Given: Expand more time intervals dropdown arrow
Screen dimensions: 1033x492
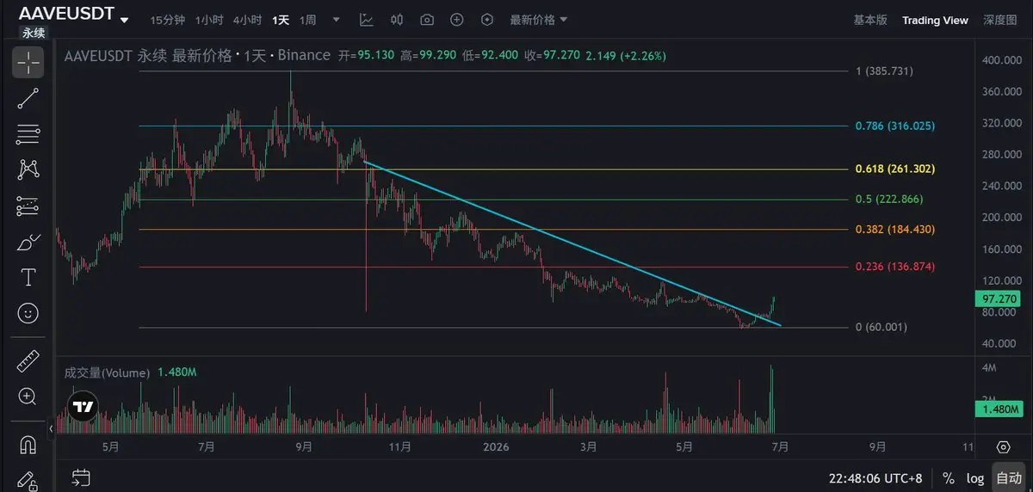Looking at the screenshot, I should (x=336, y=20).
